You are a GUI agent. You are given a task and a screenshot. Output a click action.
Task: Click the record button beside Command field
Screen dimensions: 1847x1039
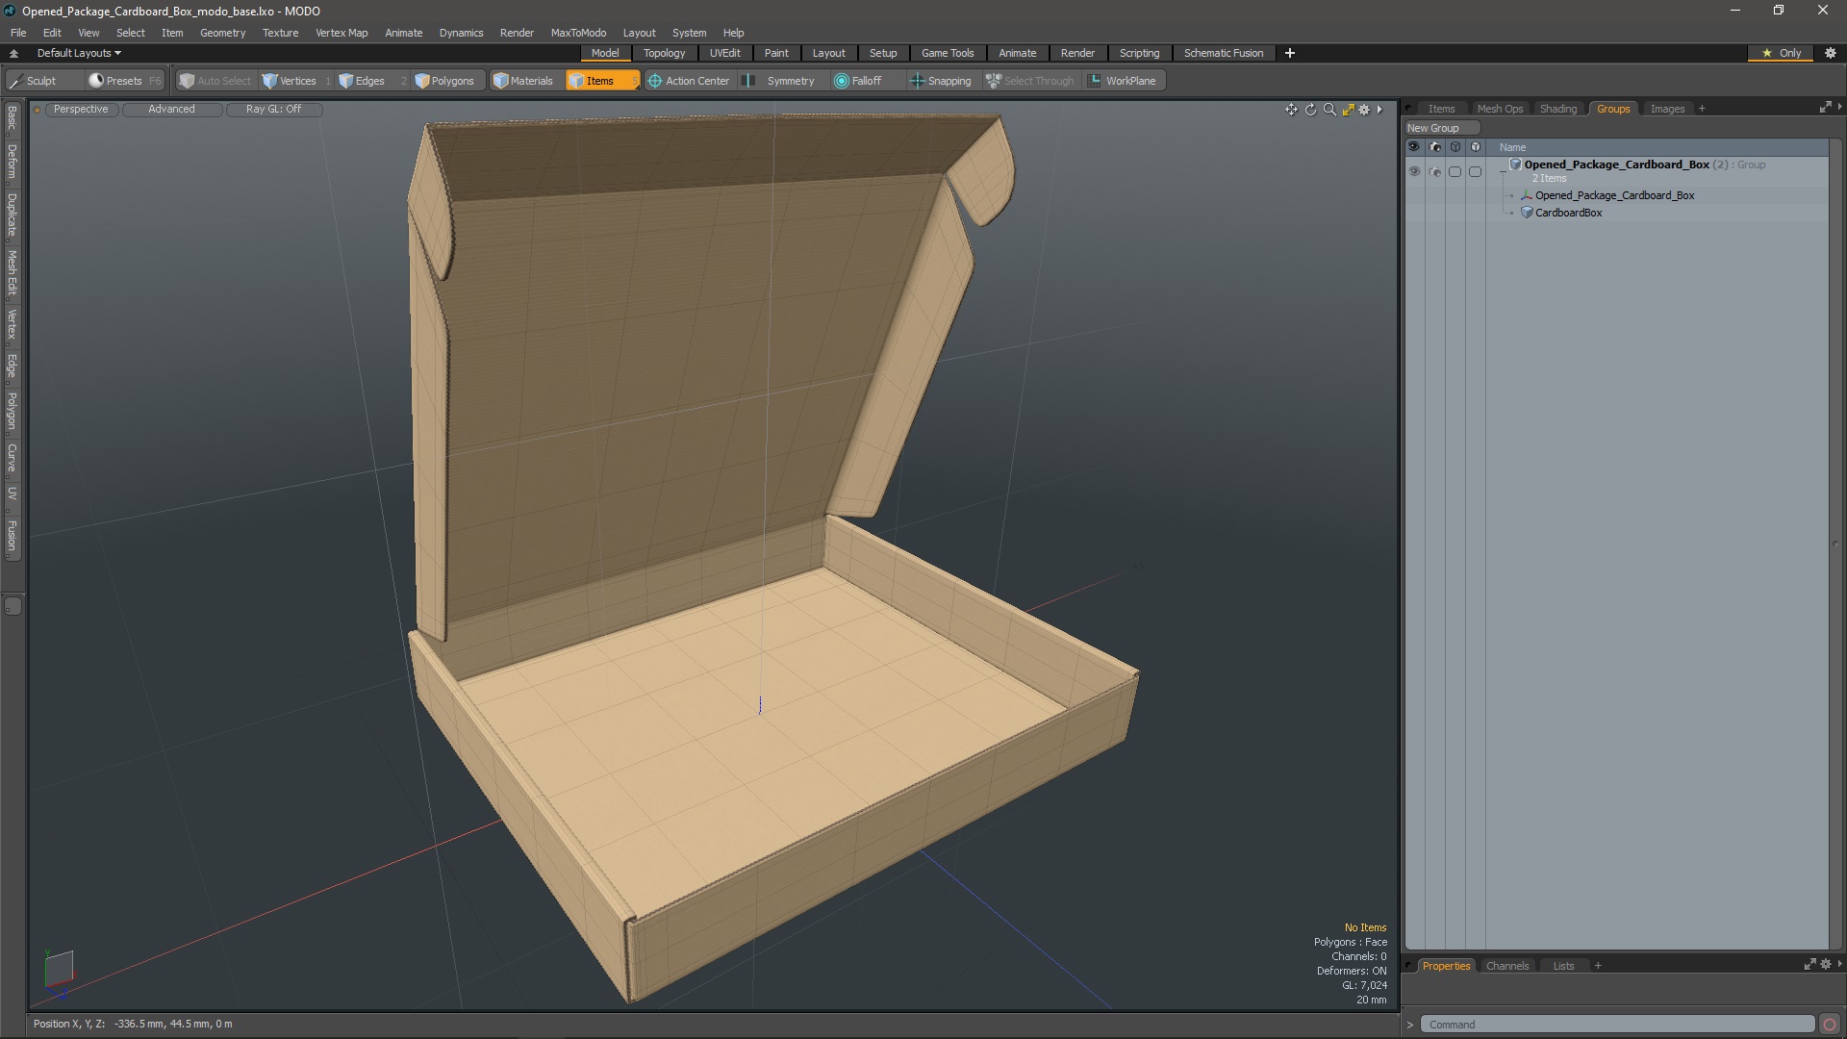click(x=1830, y=1025)
